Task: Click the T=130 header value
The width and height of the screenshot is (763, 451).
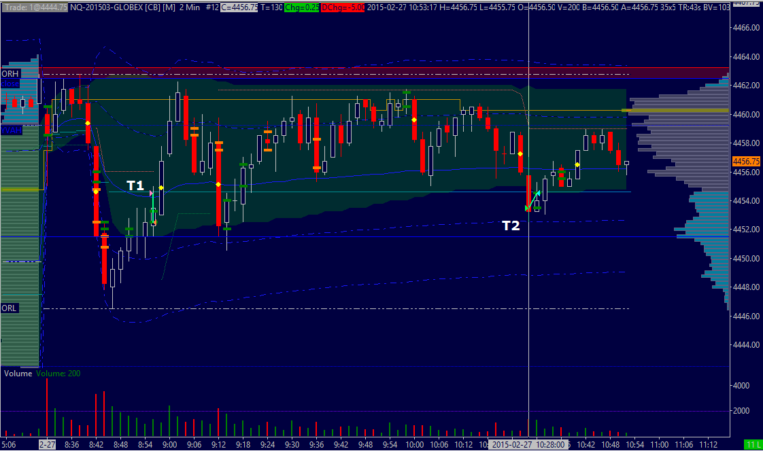Action: [x=271, y=7]
